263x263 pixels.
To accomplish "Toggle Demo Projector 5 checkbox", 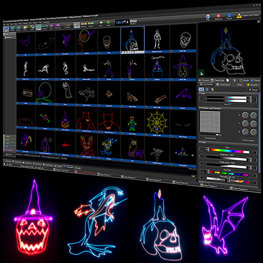I will point(147,179).
